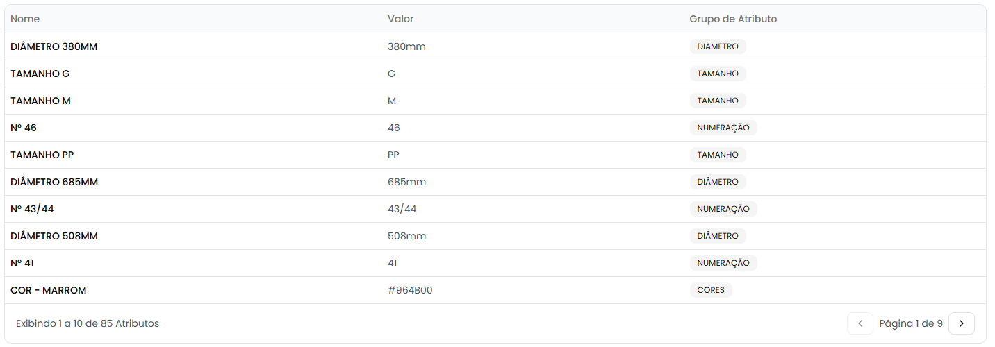This screenshot has height=347, width=995.
Task: Select the TAMANHO PP attribute row
Action: pyautogui.click(x=42, y=155)
